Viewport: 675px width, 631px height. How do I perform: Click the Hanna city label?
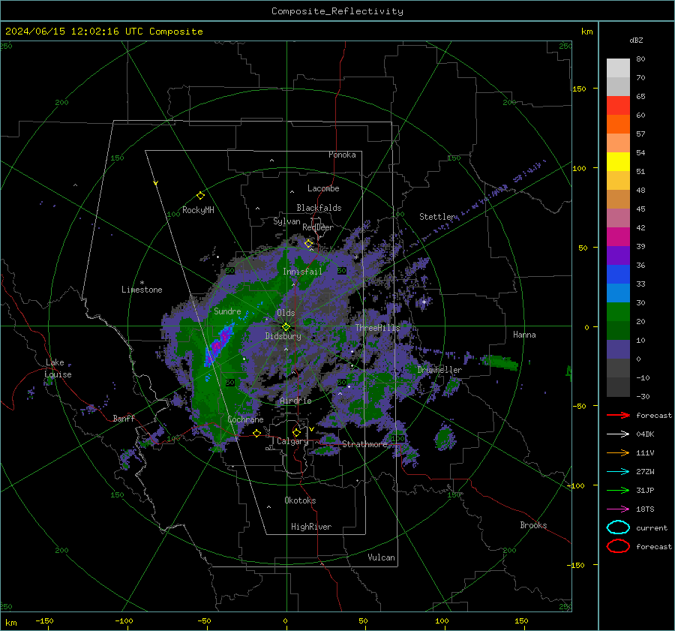coord(524,335)
